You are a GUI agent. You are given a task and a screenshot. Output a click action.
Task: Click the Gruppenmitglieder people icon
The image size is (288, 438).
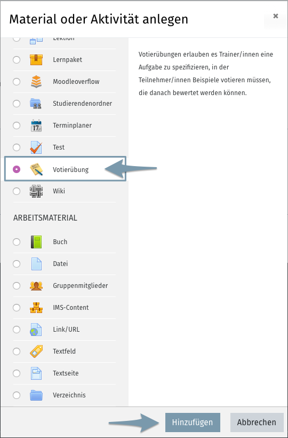click(36, 286)
